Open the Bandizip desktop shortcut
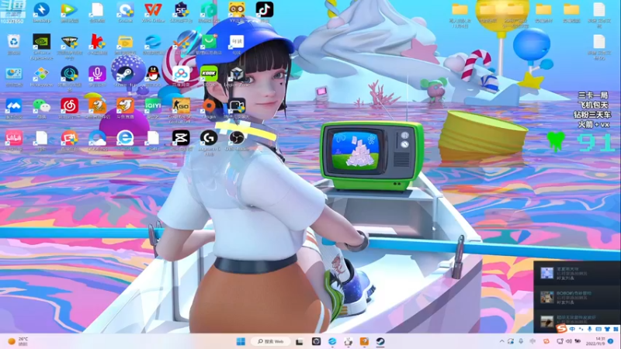Image resolution: width=621 pixels, height=349 pixels. [x=42, y=12]
